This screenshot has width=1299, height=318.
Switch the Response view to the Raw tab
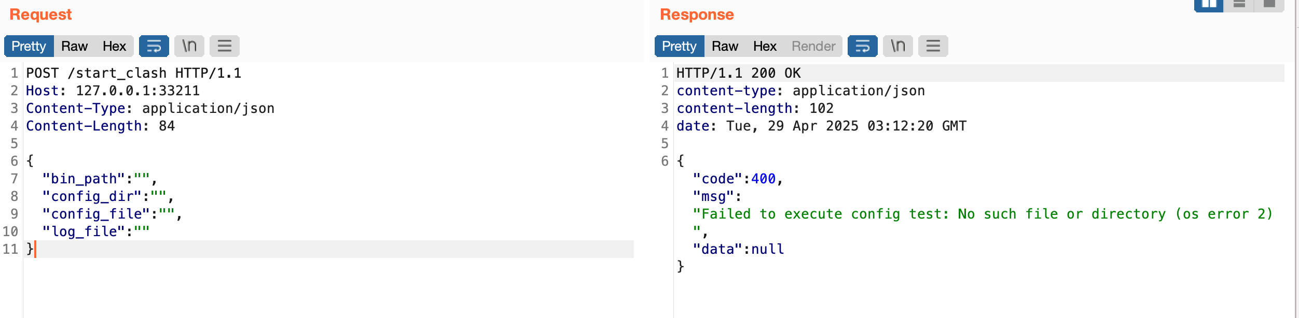pyautogui.click(x=725, y=46)
